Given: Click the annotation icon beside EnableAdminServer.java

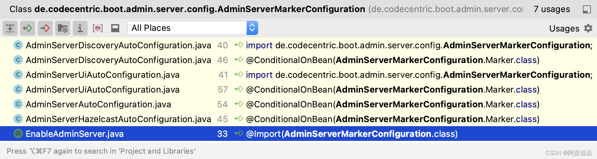Looking at the screenshot, I should [18, 134].
